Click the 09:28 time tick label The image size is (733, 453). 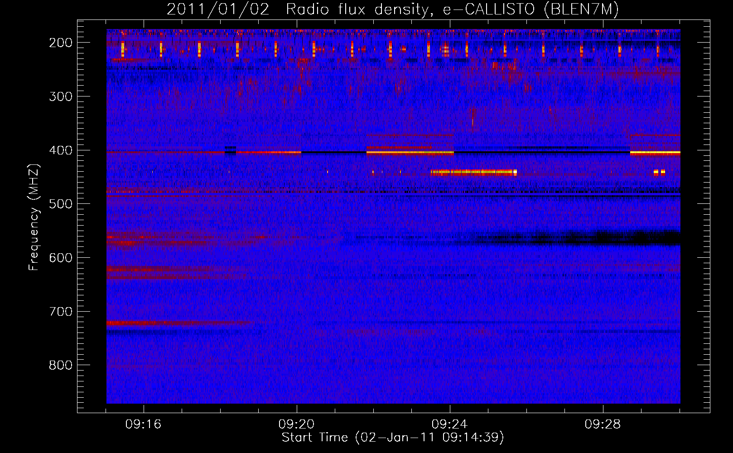[603, 424]
